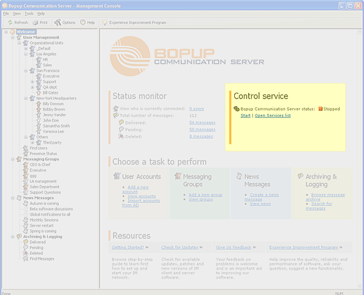Click the Find Users icon in tree
Image resolution: width=364 pixels, height=295 pixels.
pyautogui.click(x=25, y=148)
